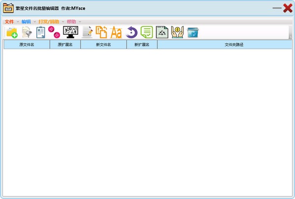Expand the arrow beside 编辑
The width and height of the screenshot is (295, 199).
click(35, 22)
